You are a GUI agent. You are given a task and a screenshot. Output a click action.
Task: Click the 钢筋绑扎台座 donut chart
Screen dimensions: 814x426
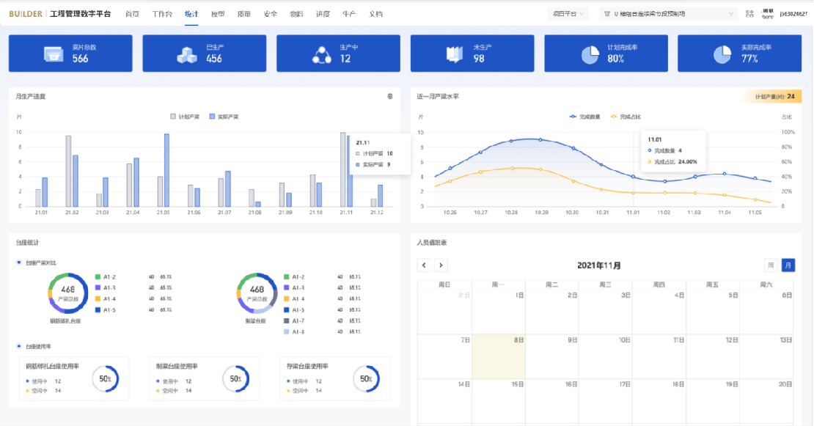click(67, 293)
